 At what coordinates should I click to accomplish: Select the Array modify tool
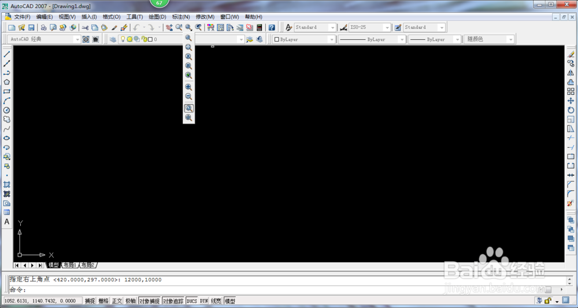coord(571,91)
